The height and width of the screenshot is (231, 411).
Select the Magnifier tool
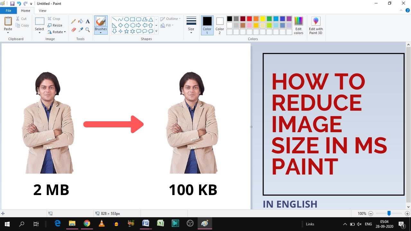point(88,30)
